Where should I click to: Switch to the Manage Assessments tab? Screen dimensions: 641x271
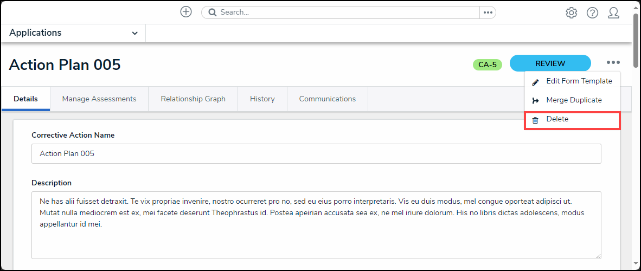point(99,99)
